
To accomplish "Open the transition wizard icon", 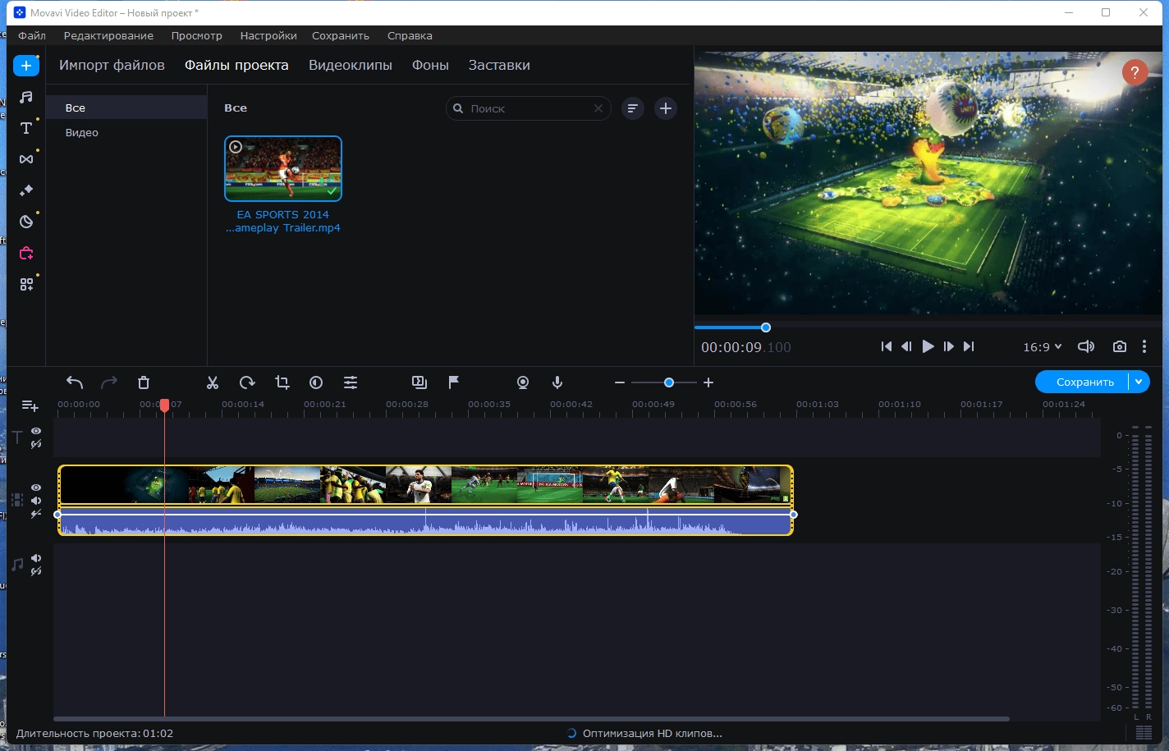I will pyautogui.click(x=419, y=382).
